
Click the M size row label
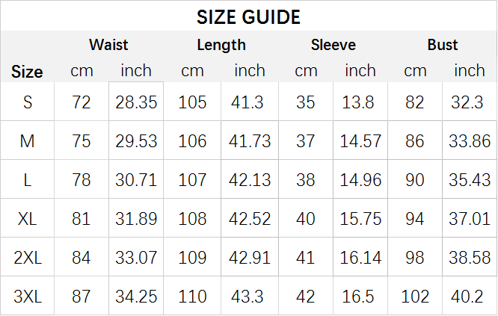point(28,141)
